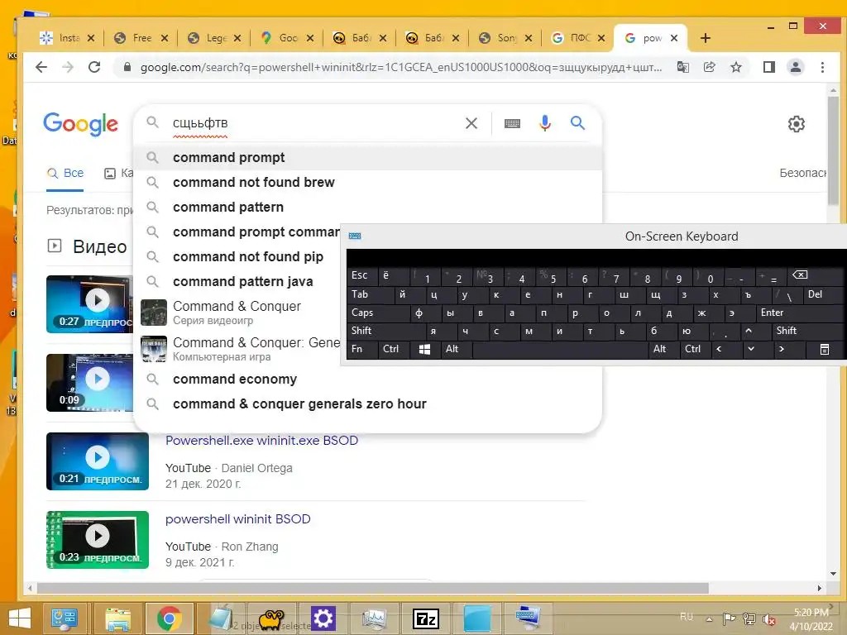Open Google's virtual keyboard input tool
The image size is (847, 635).
[x=512, y=123]
